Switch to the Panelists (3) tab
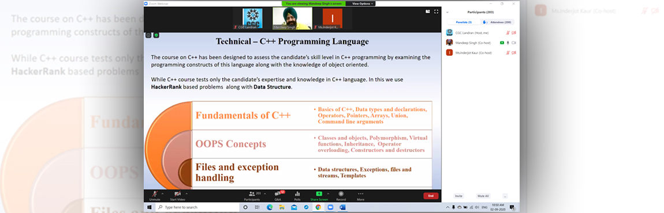 pyautogui.click(x=464, y=22)
